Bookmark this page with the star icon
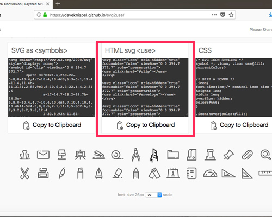The height and width of the screenshot is (217, 272). [231, 15]
